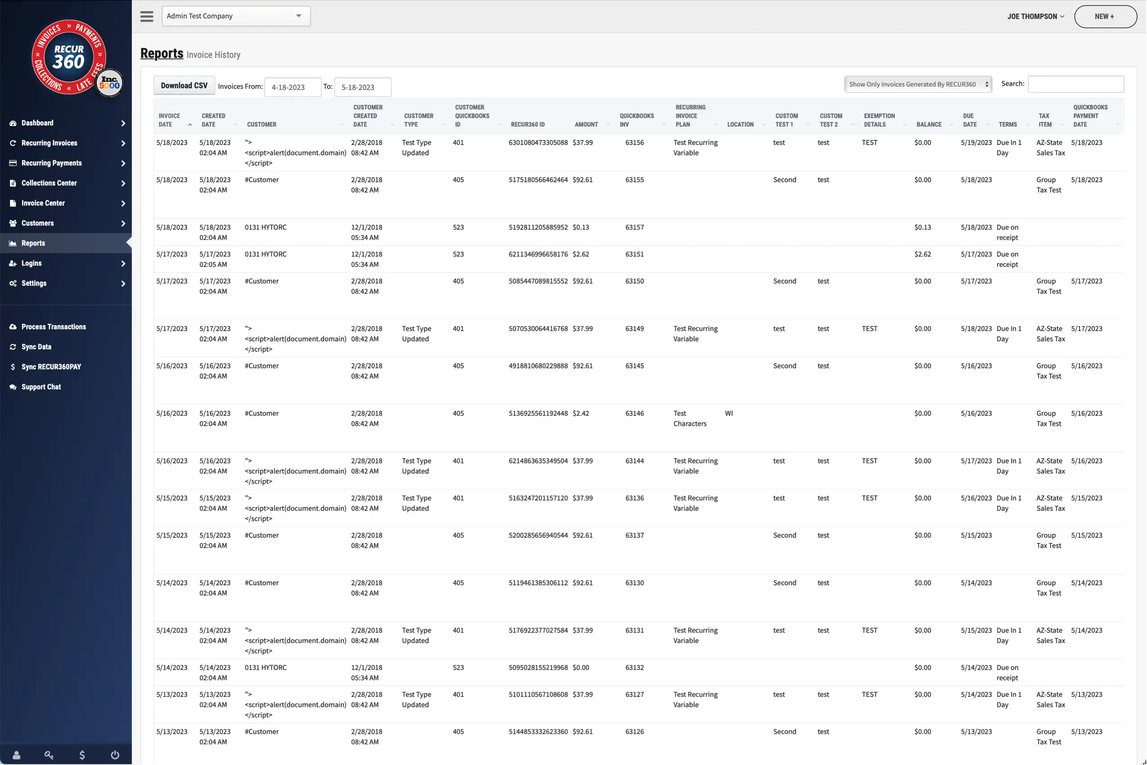Click the Search input field
The image size is (1147, 765).
click(1076, 84)
